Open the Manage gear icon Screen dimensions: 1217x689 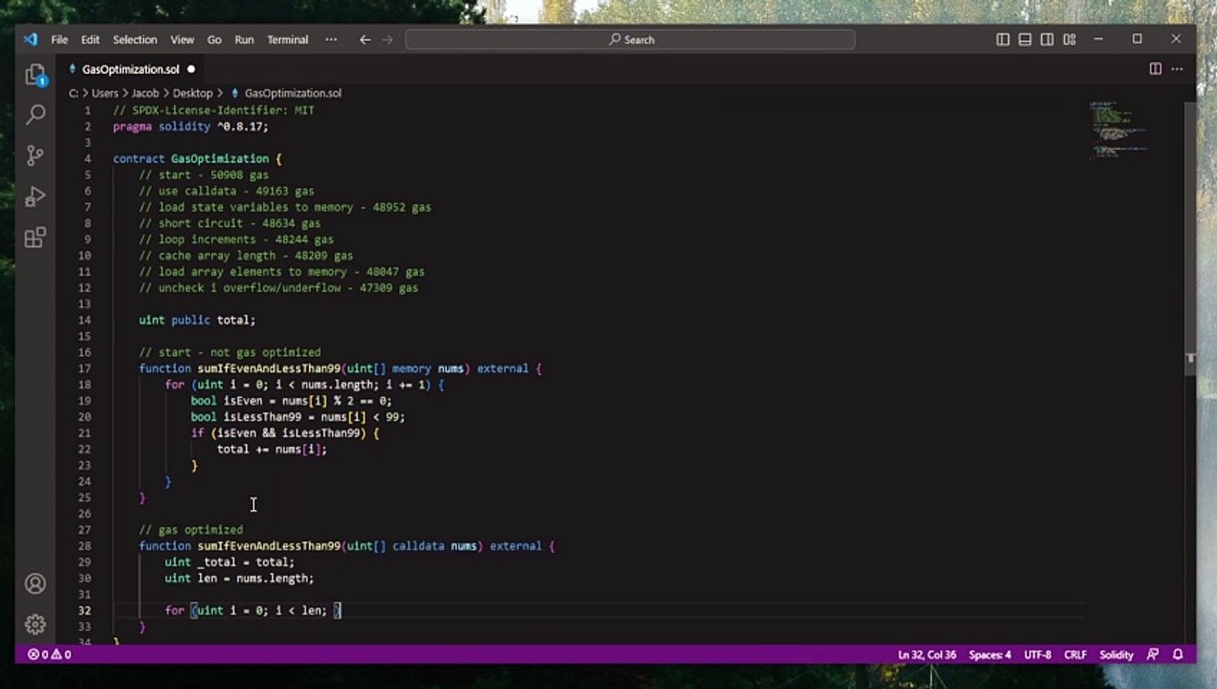point(35,624)
